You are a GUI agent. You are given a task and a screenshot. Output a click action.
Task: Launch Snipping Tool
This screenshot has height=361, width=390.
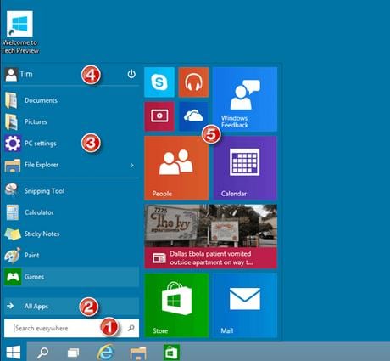coord(71,191)
